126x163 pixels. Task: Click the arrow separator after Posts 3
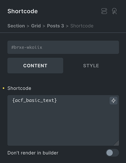click(x=67, y=26)
